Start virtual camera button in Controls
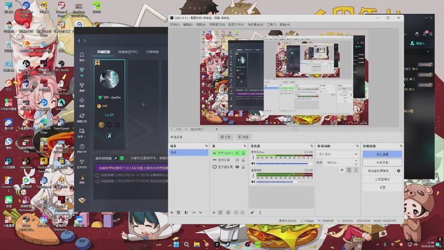Screen dimensions: 444x250 click(379, 171)
